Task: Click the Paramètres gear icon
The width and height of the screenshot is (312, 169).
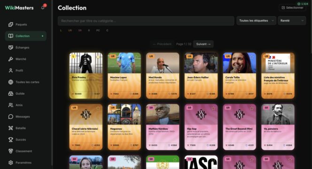Action: [11, 162]
